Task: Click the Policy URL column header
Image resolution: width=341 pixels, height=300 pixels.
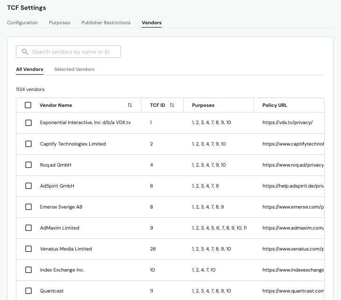Action: coord(275,105)
